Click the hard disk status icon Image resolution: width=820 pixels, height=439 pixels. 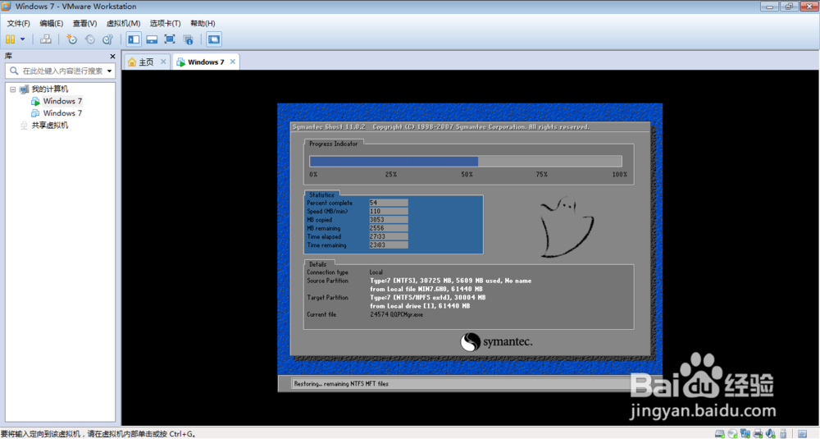[720, 434]
